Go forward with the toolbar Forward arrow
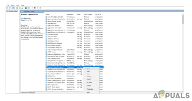192x101 pixels. 10,8
